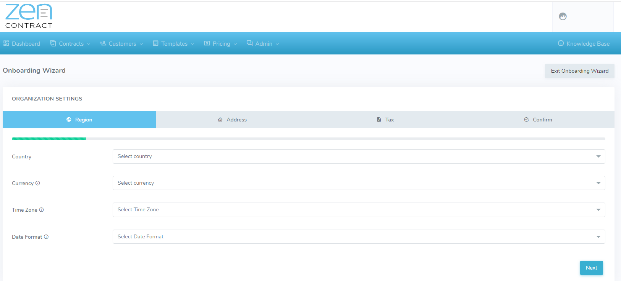
Task: Click the ORGANIZATION SETTINGS heading
Action: click(x=47, y=99)
